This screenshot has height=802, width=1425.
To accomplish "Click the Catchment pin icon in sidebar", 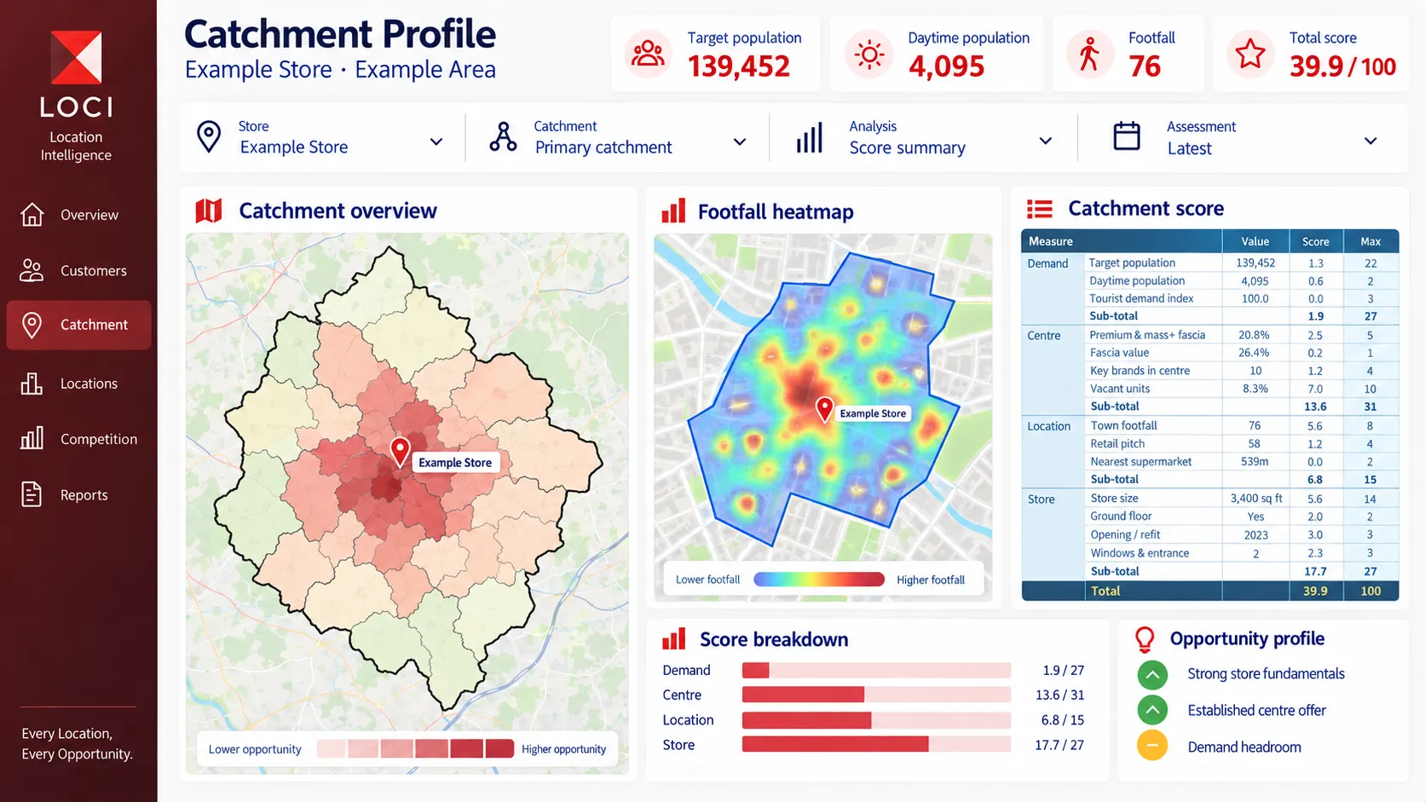I will coord(32,325).
